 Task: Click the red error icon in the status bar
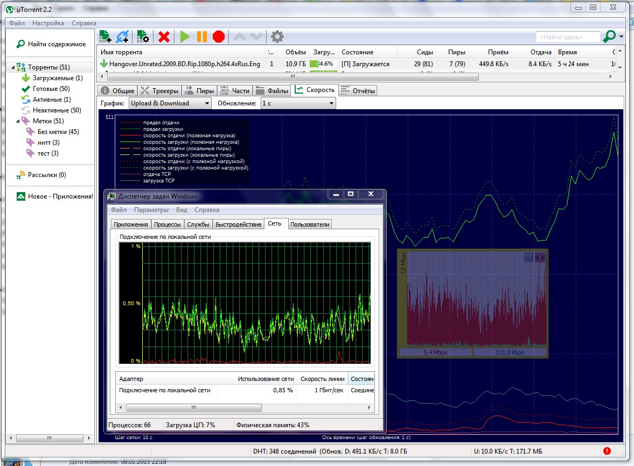607,451
